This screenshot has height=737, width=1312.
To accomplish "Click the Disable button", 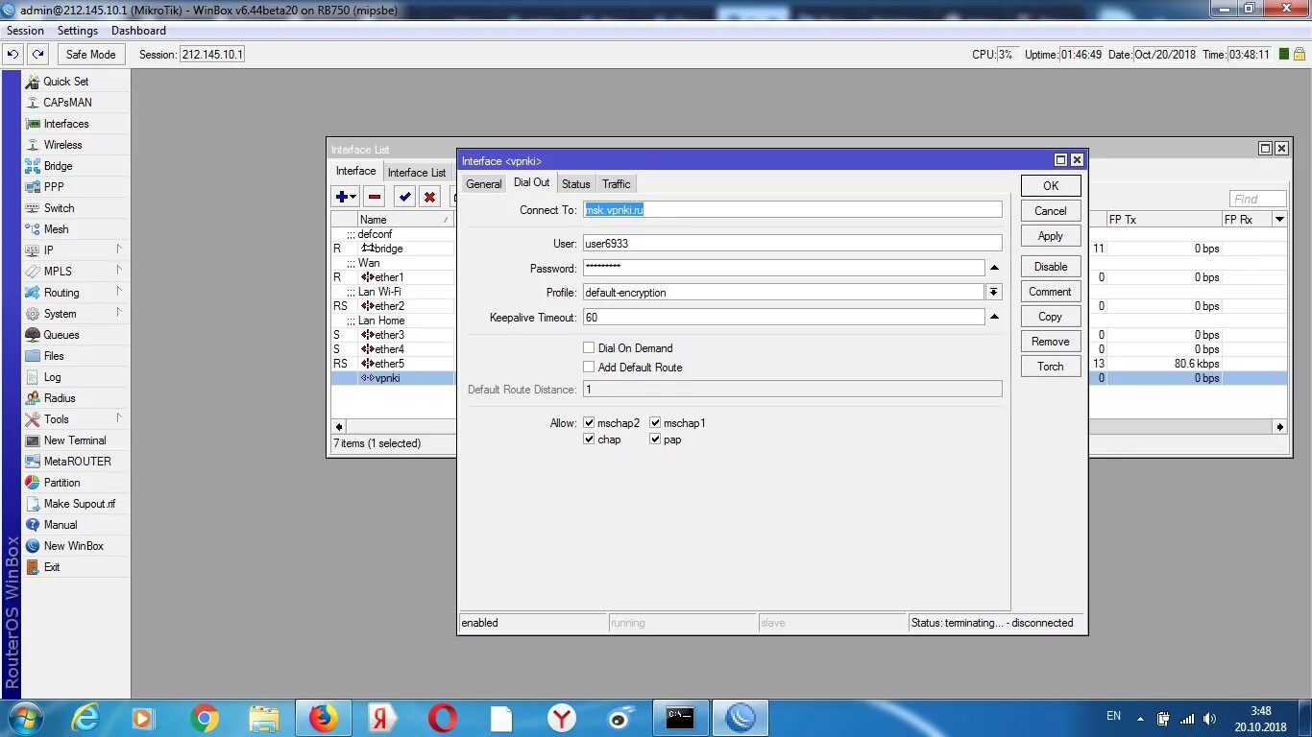I will (1051, 267).
